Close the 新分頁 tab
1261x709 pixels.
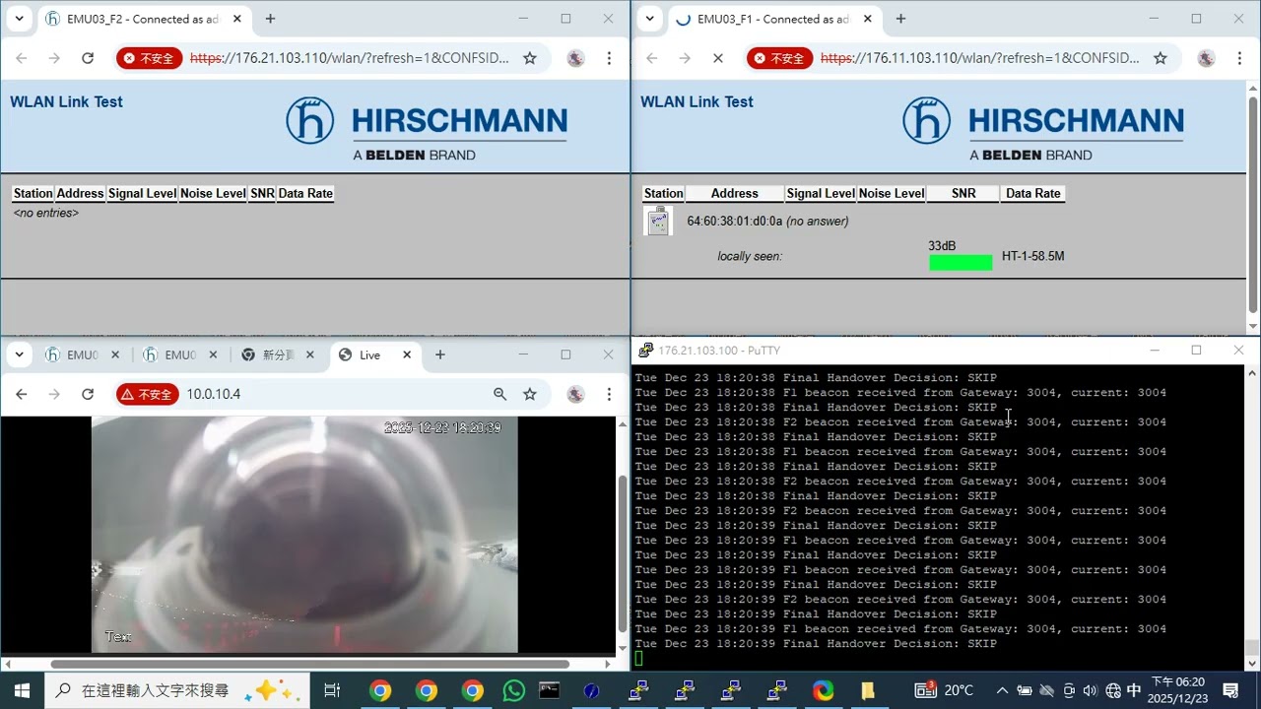point(310,354)
